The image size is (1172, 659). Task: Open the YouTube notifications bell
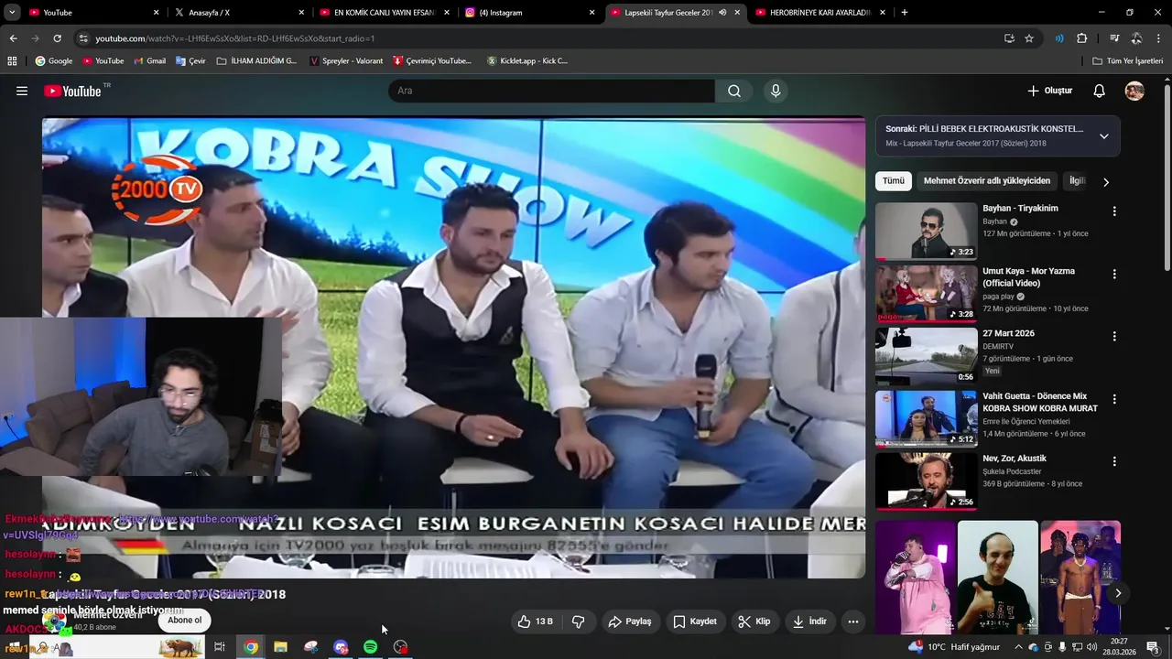pos(1100,91)
